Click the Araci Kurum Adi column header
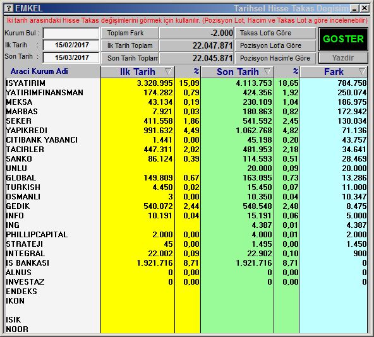Screen dimensions: 374x337 [x=39, y=71]
